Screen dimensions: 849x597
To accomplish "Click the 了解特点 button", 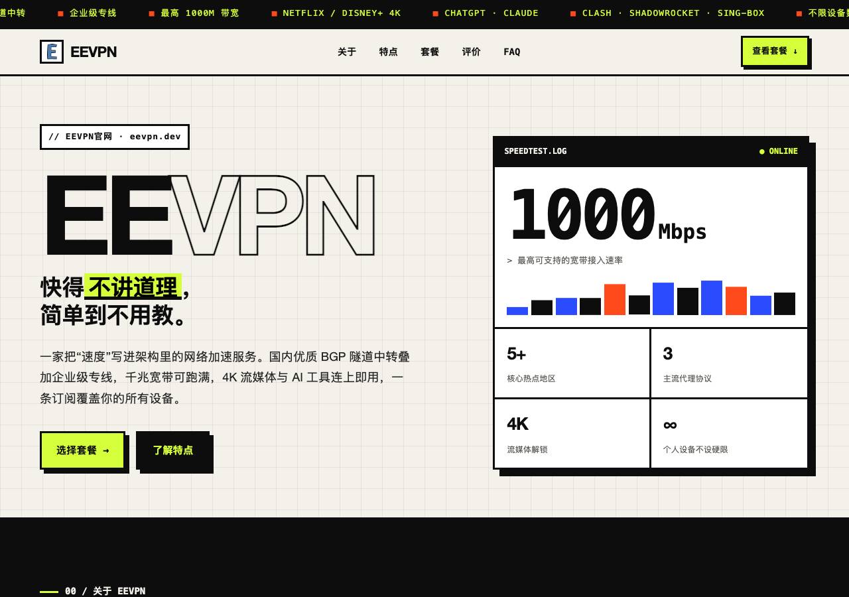I will click(x=173, y=450).
